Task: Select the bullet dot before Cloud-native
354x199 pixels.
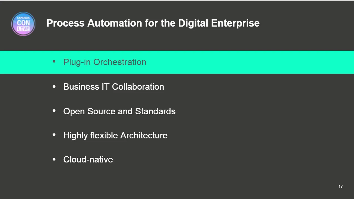Action: [54, 159]
